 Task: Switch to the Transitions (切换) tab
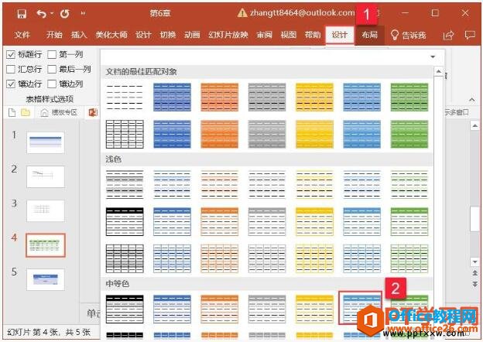coord(167,35)
